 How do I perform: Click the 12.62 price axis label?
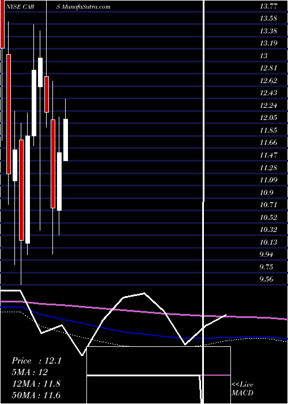269,81
